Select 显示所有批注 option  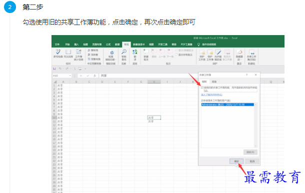pyautogui.click(x=184, y=55)
